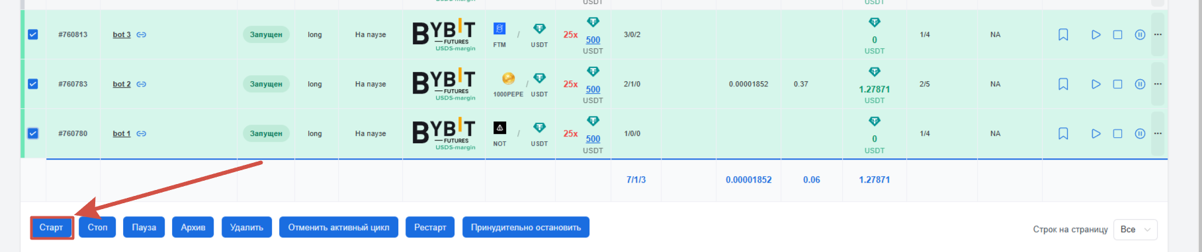Click the Принудительно остановить button
This screenshot has width=1202, height=252.
[526, 228]
